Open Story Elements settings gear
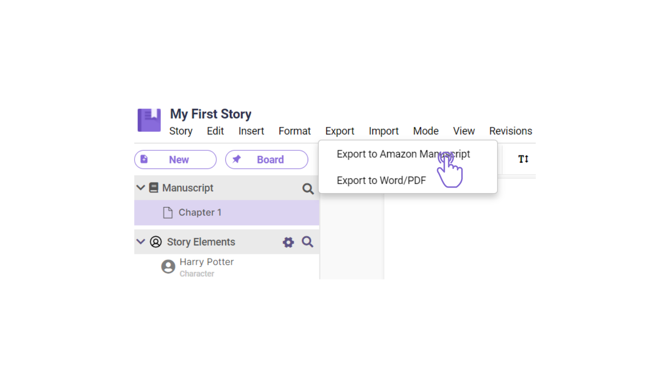Image resolution: width=670 pixels, height=376 pixels. click(x=288, y=242)
